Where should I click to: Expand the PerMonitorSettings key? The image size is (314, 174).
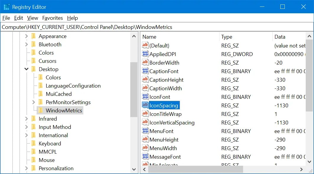click(33, 102)
